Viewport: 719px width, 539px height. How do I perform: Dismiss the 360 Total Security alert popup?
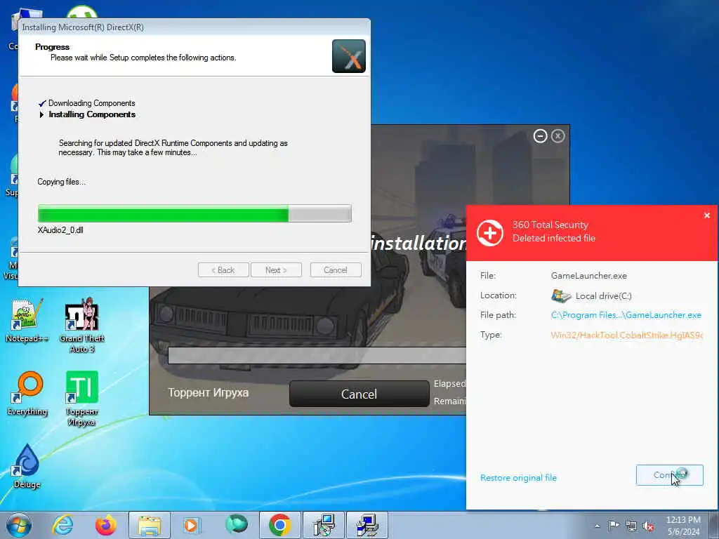point(707,215)
